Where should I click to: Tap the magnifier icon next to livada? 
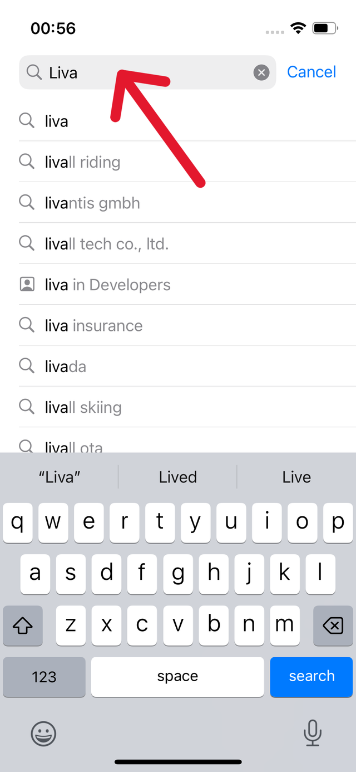(x=27, y=366)
